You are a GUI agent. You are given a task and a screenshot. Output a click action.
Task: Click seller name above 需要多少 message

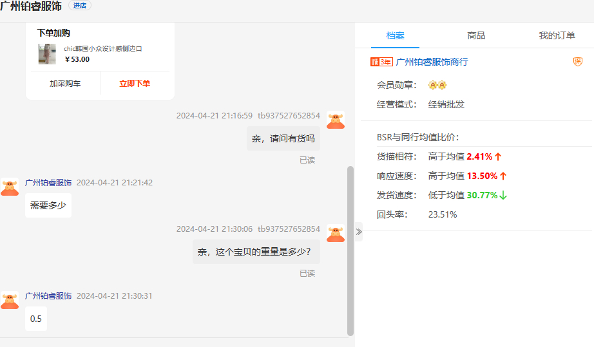coord(48,183)
